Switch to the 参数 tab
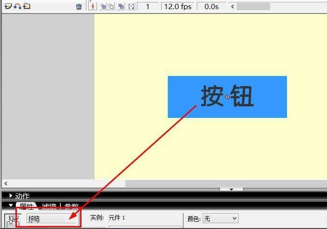The width and height of the screenshot is (327, 229). coord(71,206)
